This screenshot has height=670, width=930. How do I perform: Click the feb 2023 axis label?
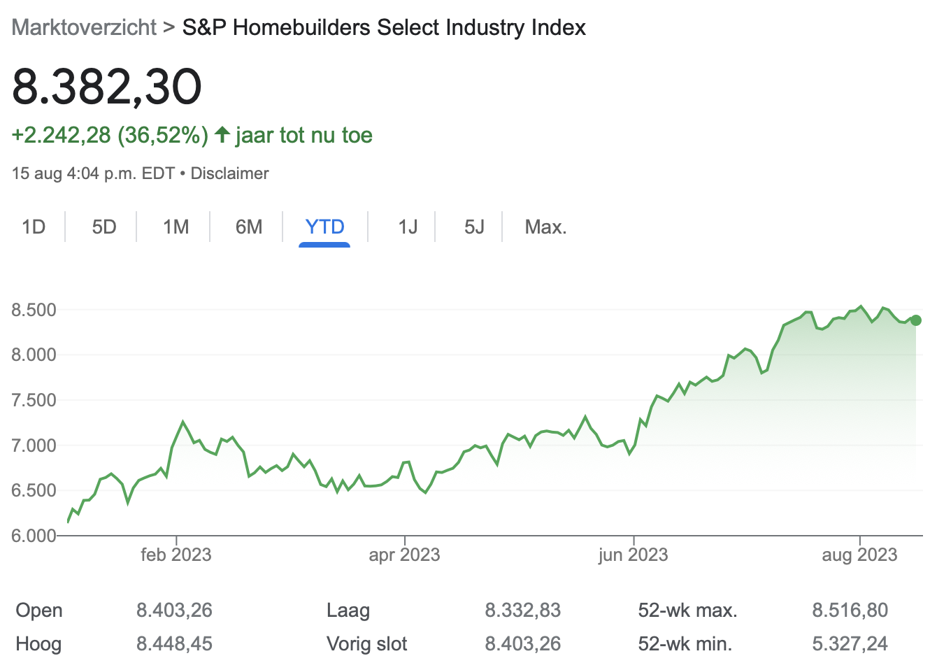[x=176, y=555]
